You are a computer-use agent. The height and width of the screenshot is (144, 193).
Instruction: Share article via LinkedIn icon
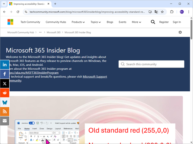[x=5, y=64]
